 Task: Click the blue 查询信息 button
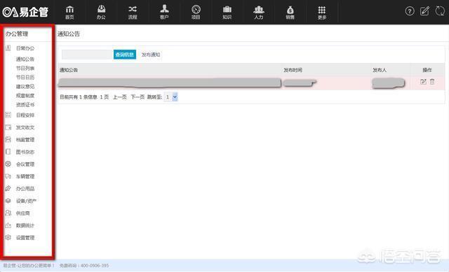[125, 55]
